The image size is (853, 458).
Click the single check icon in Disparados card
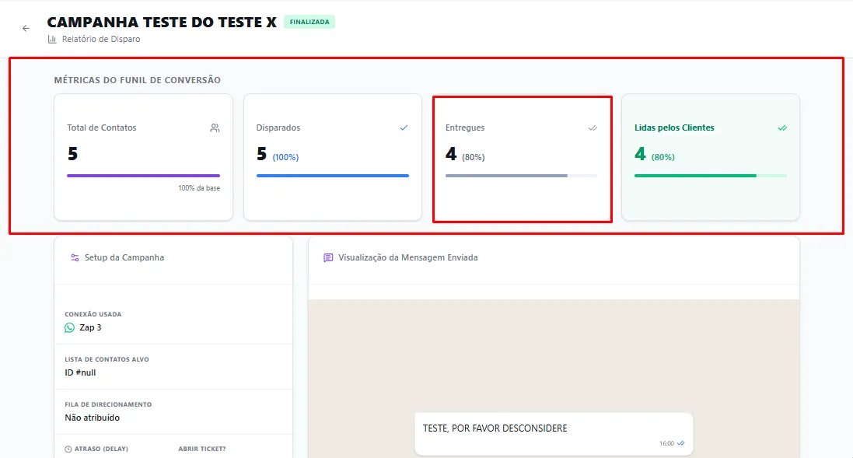point(404,128)
